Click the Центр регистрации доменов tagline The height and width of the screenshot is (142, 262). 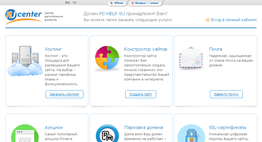tap(54, 16)
